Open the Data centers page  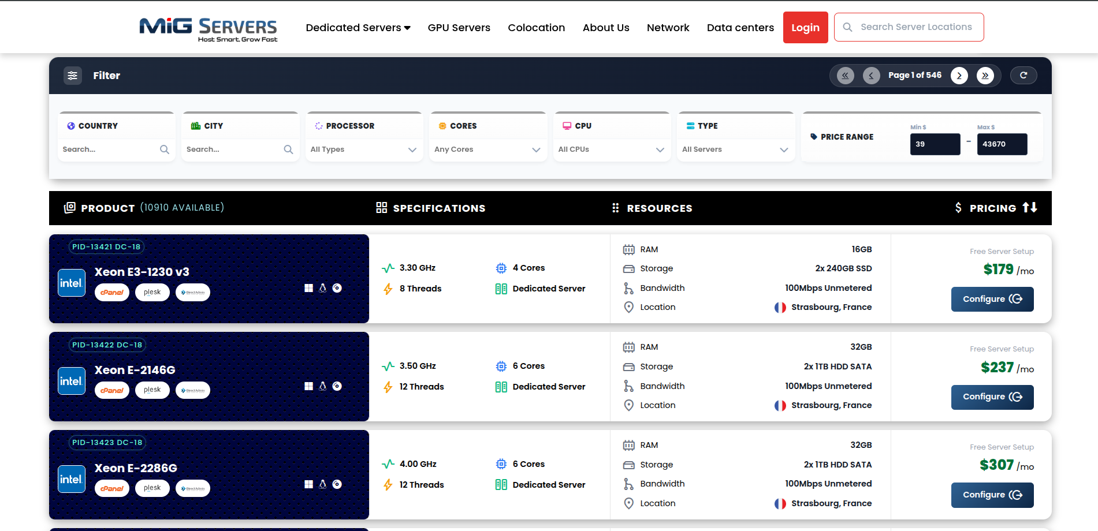pyautogui.click(x=740, y=27)
